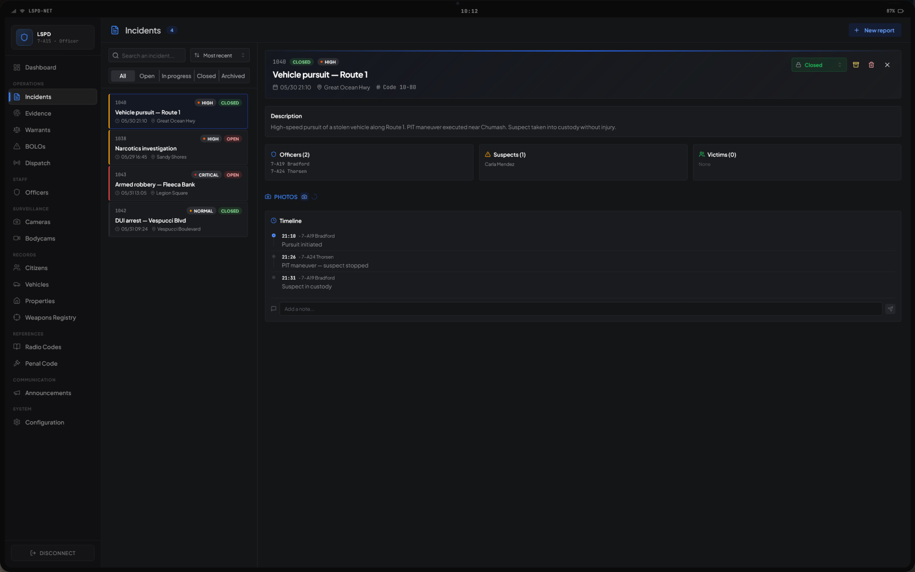The width and height of the screenshot is (915, 572).
Task: Open system Configuration
Action: point(53,422)
